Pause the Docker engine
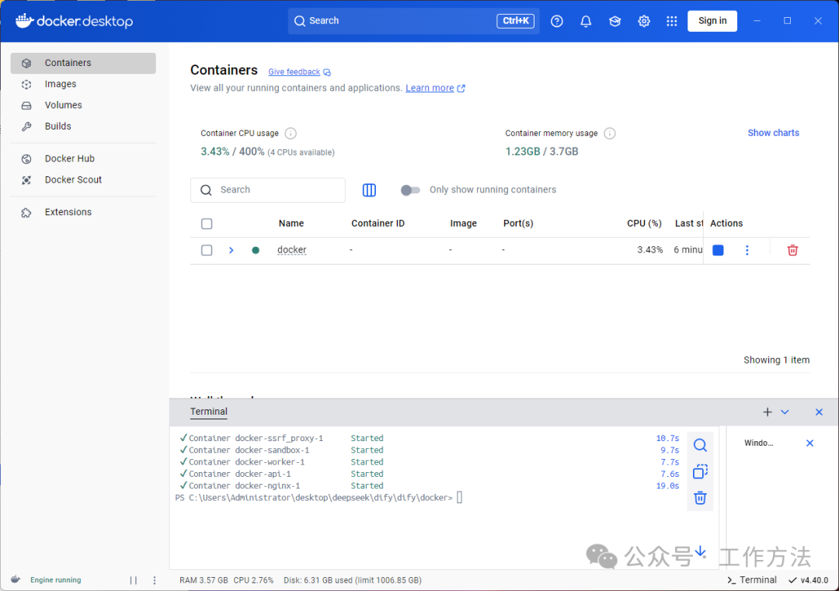The image size is (839, 591). [x=134, y=580]
